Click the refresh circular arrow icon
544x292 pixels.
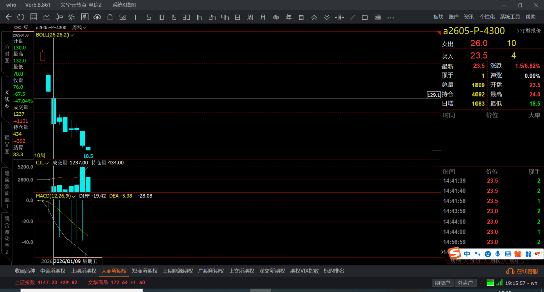pyautogui.click(x=21, y=17)
